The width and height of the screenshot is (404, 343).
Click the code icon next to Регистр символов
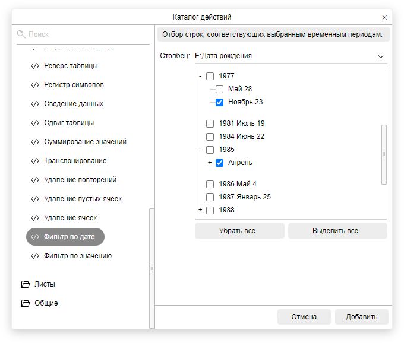coord(35,85)
